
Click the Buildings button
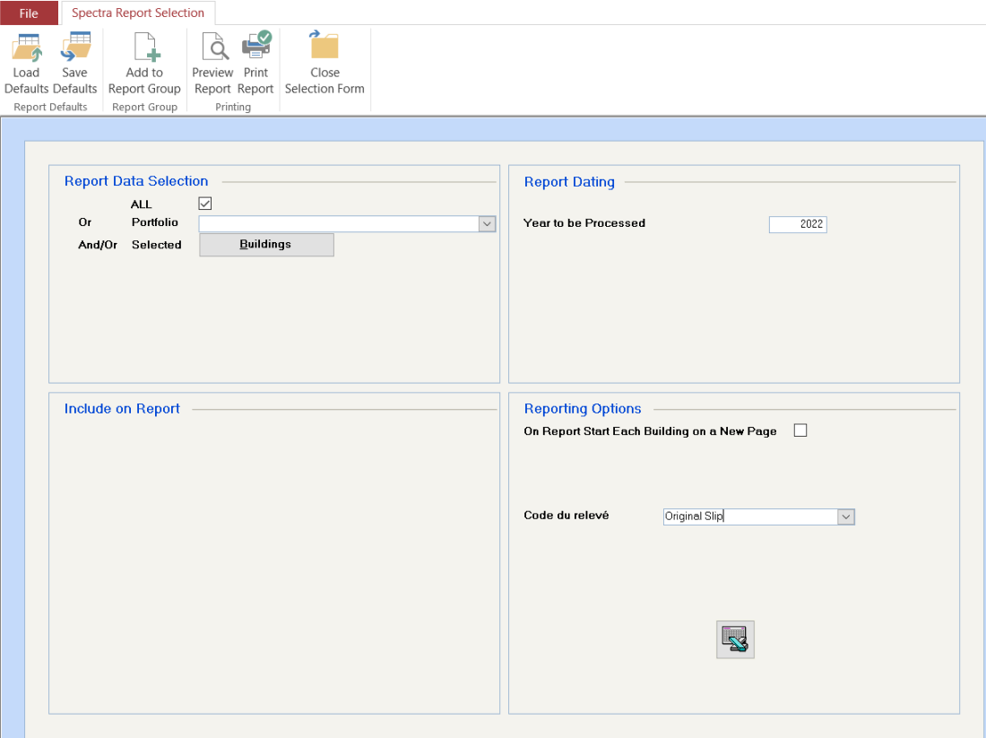(266, 245)
